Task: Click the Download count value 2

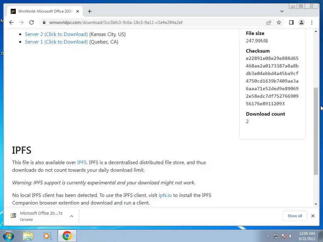Action: pyautogui.click(x=247, y=121)
